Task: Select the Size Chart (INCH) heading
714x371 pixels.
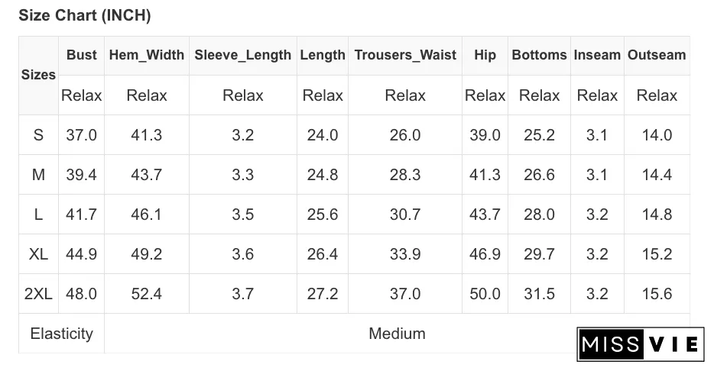Action: 85,15
